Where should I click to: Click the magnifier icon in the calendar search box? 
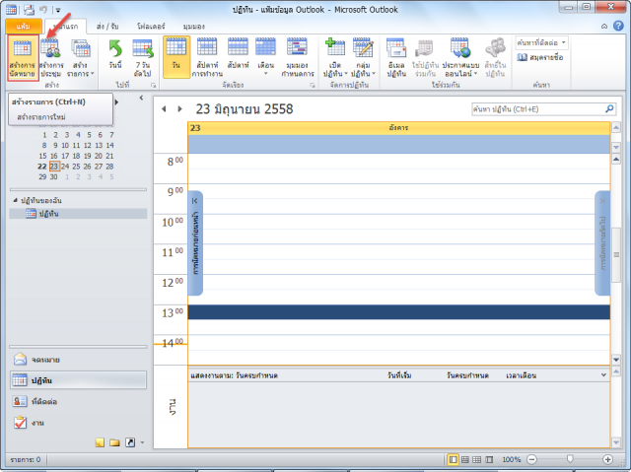[x=609, y=109]
